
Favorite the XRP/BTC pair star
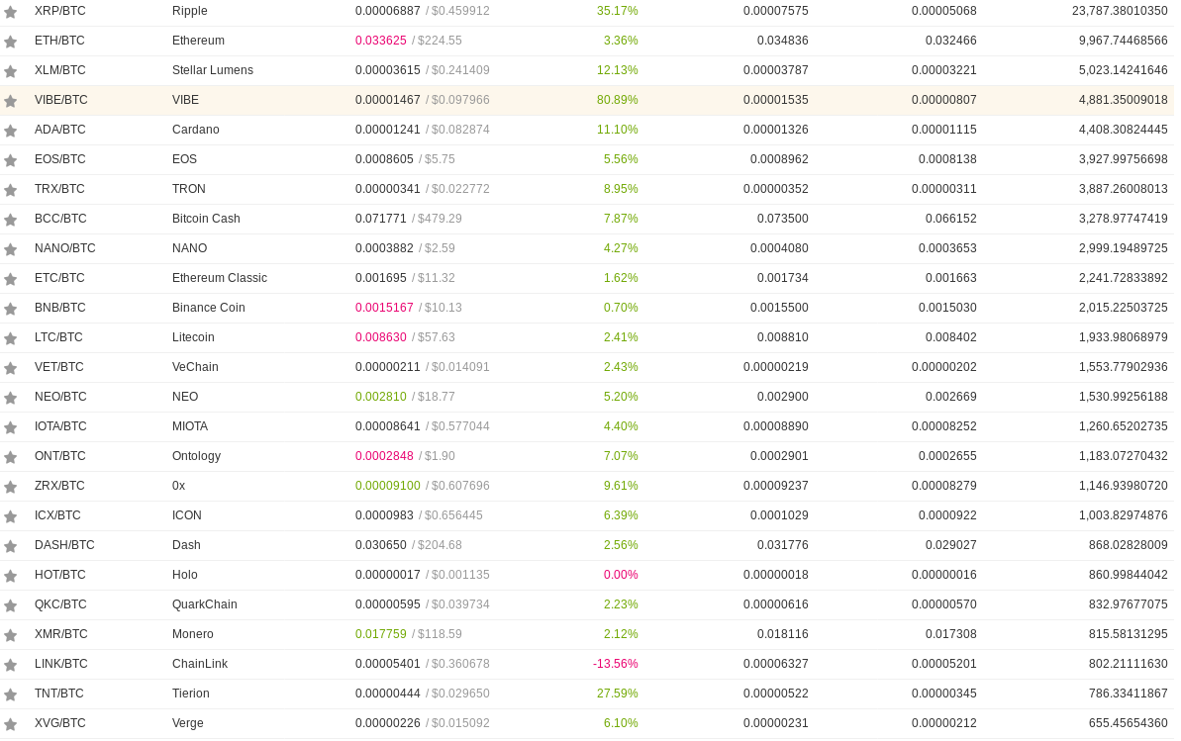11,12
